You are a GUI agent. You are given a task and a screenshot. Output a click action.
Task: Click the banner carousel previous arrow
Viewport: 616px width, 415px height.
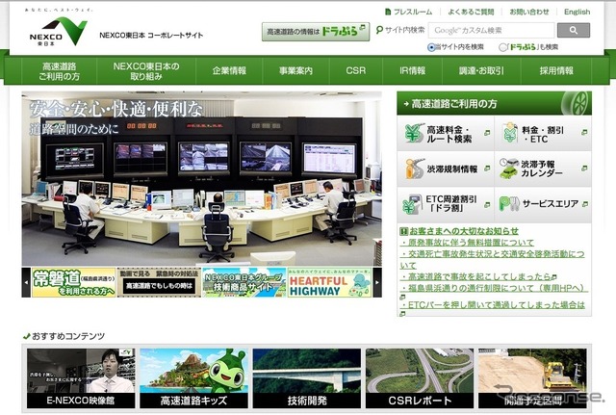coord(26,282)
